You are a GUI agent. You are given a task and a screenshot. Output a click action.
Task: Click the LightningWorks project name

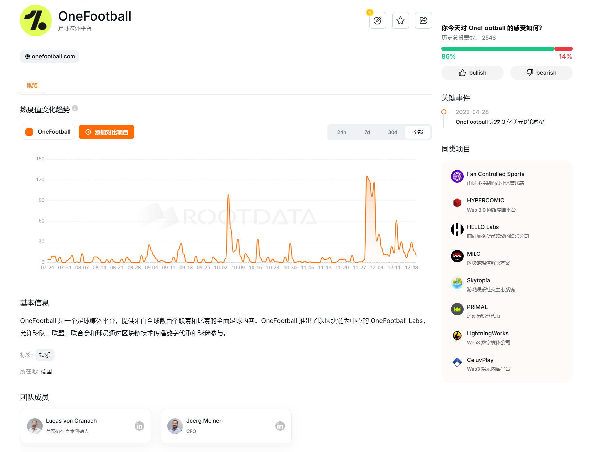coord(488,333)
